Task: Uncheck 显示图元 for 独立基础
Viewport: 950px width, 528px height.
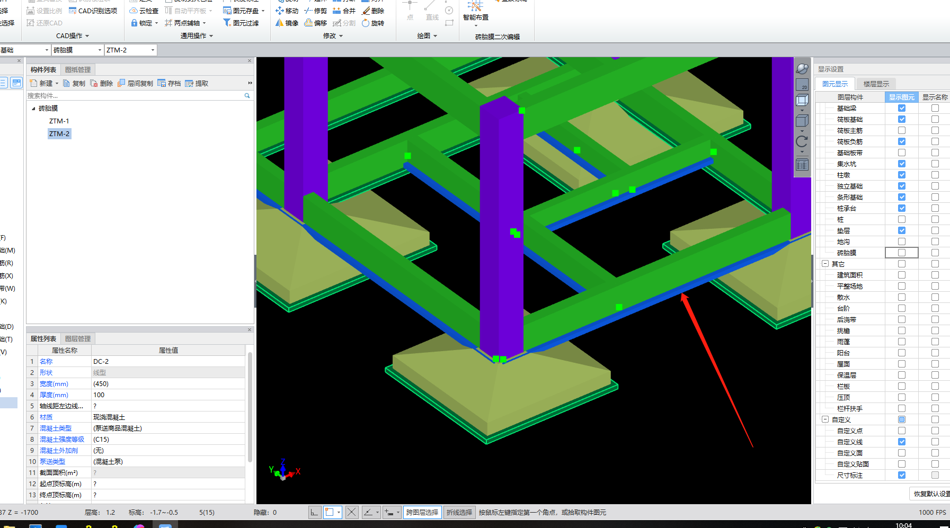Action: [902, 186]
